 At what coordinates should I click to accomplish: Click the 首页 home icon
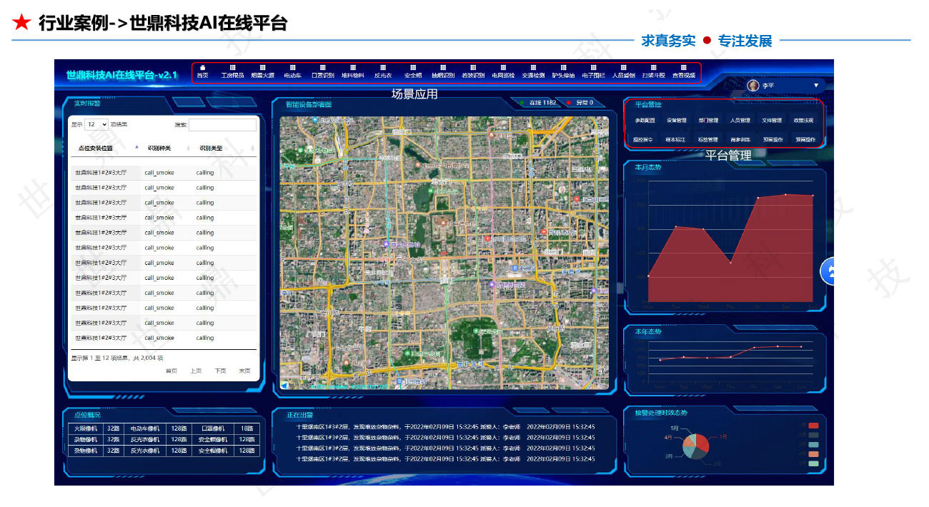point(203,68)
